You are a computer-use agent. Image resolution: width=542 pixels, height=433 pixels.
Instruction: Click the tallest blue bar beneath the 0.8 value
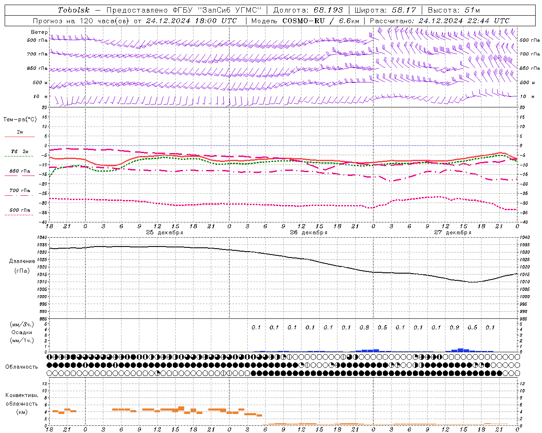point(376,351)
